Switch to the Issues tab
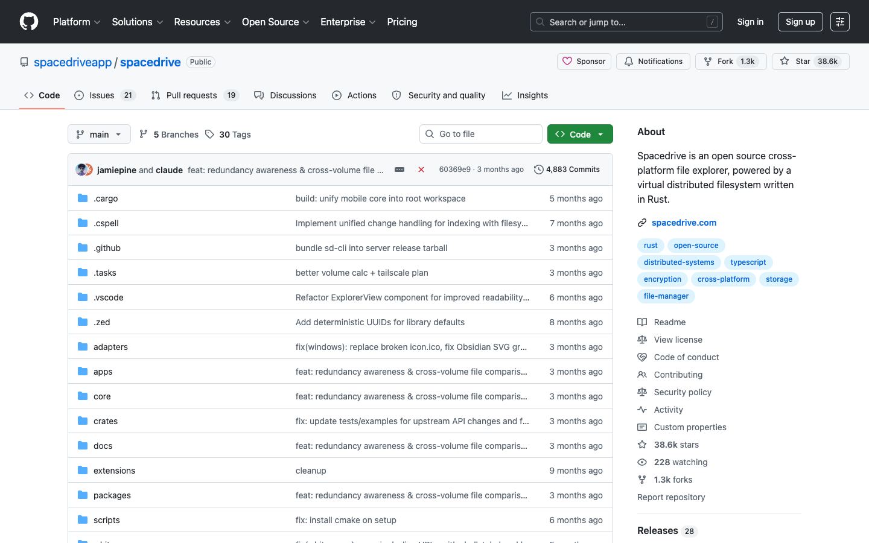Screen dimensions: 869x543 click(105, 95)
